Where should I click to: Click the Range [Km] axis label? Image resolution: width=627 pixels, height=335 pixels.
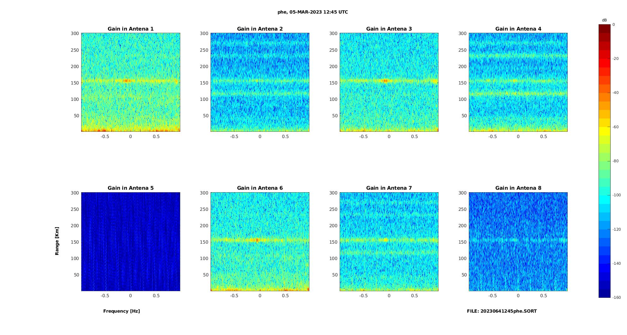(57, 241)
